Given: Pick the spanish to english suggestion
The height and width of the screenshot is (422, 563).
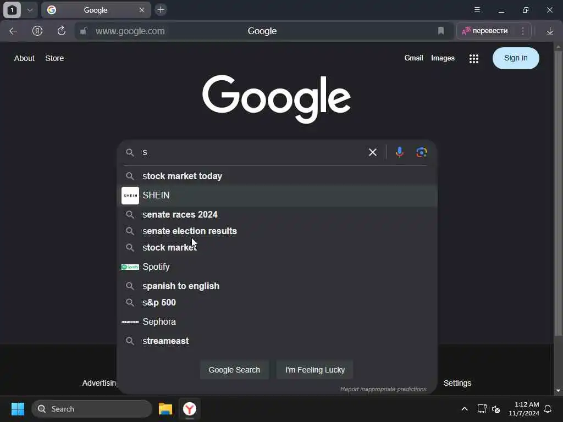Looking at the screenshot, I should [x=277, y=286].
